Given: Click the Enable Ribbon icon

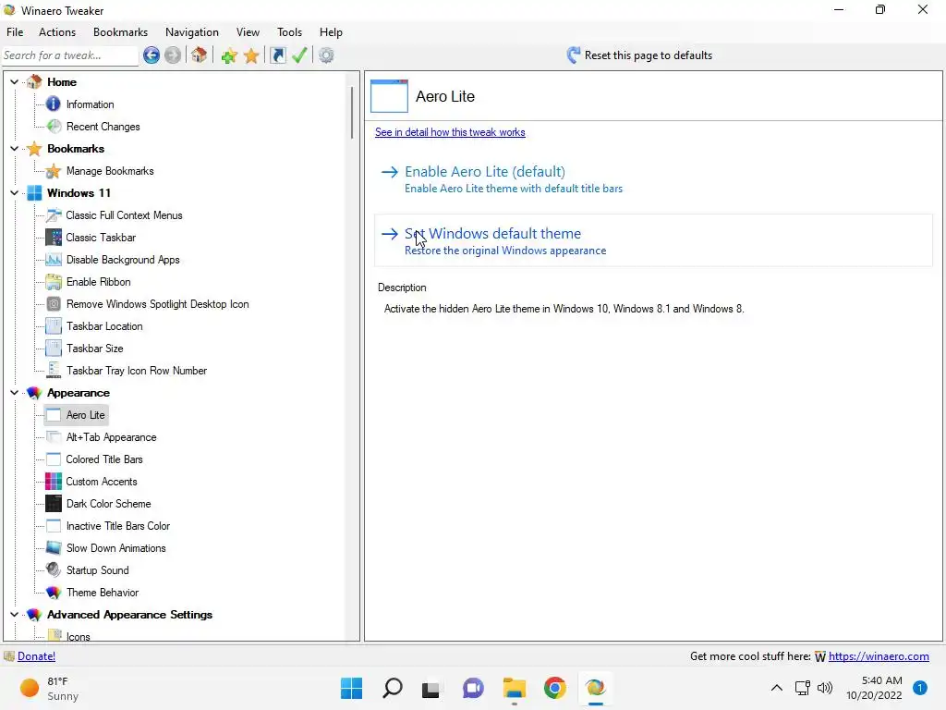Looking at the screenshot, I should click(x=53, y=282).
